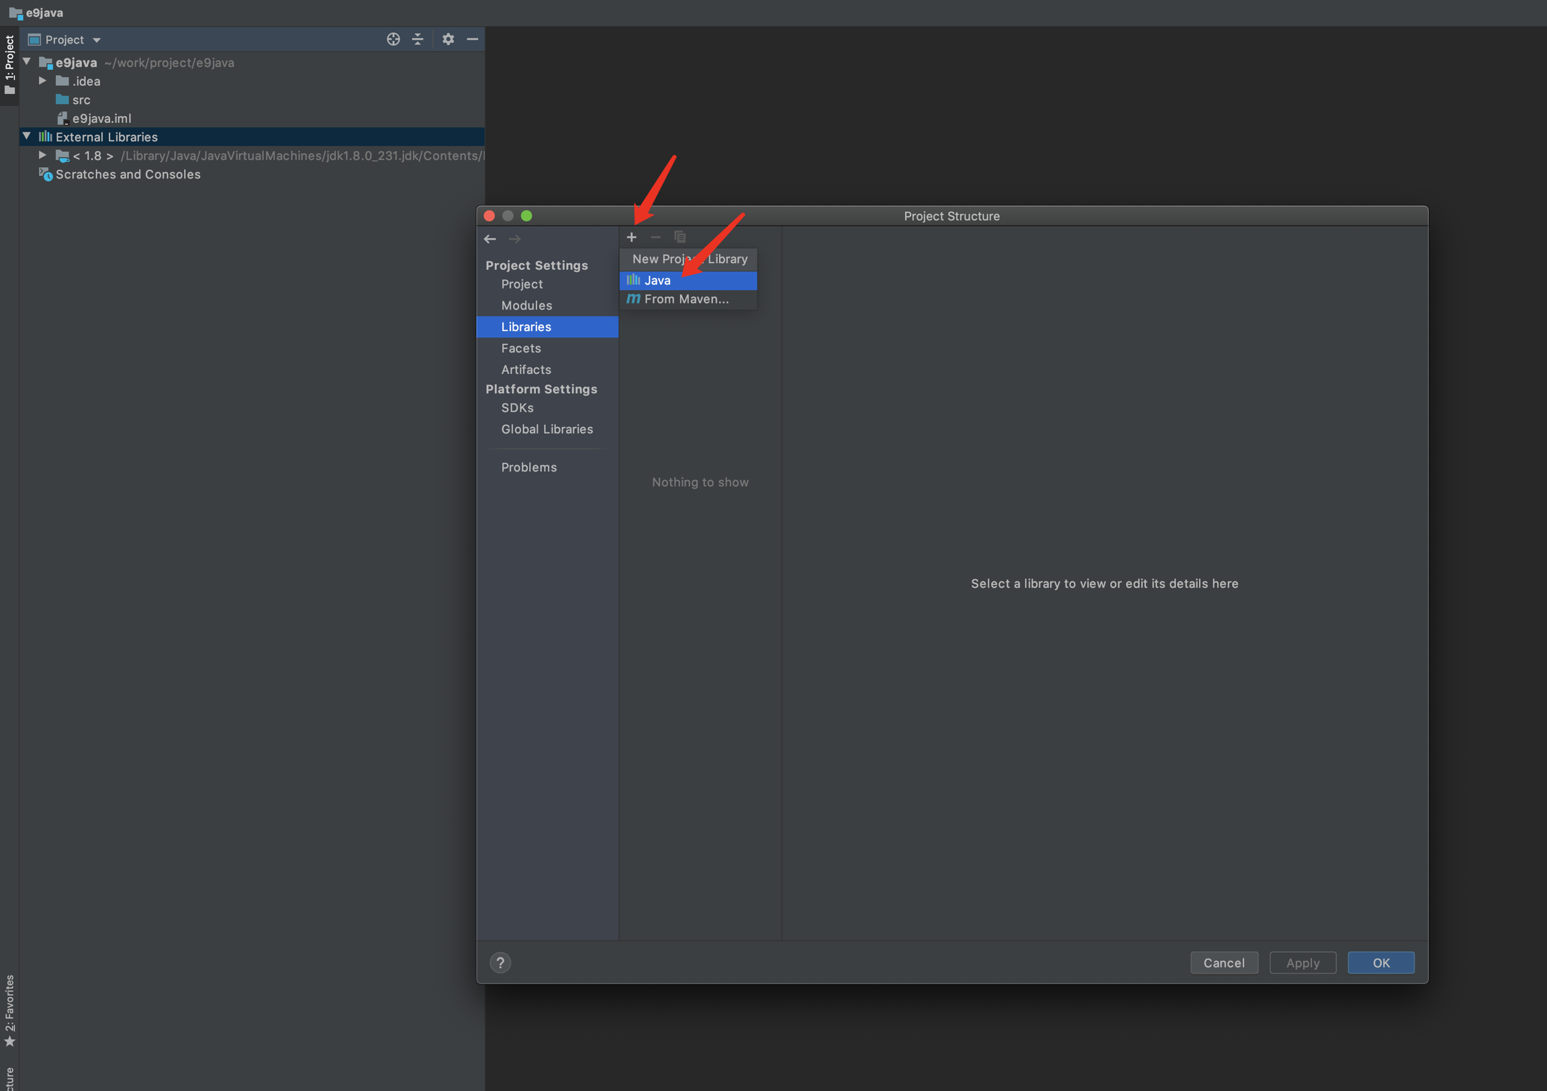Open Project panel gear settings
Image resolution: width=1547 pixels, height=1091 pixels.
[448, 39]
